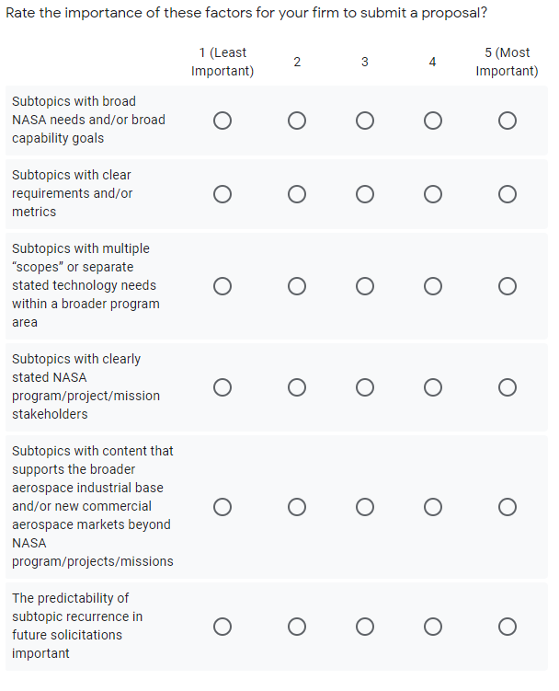Select rating 3 for broad NASA needs

click(365, 121)
